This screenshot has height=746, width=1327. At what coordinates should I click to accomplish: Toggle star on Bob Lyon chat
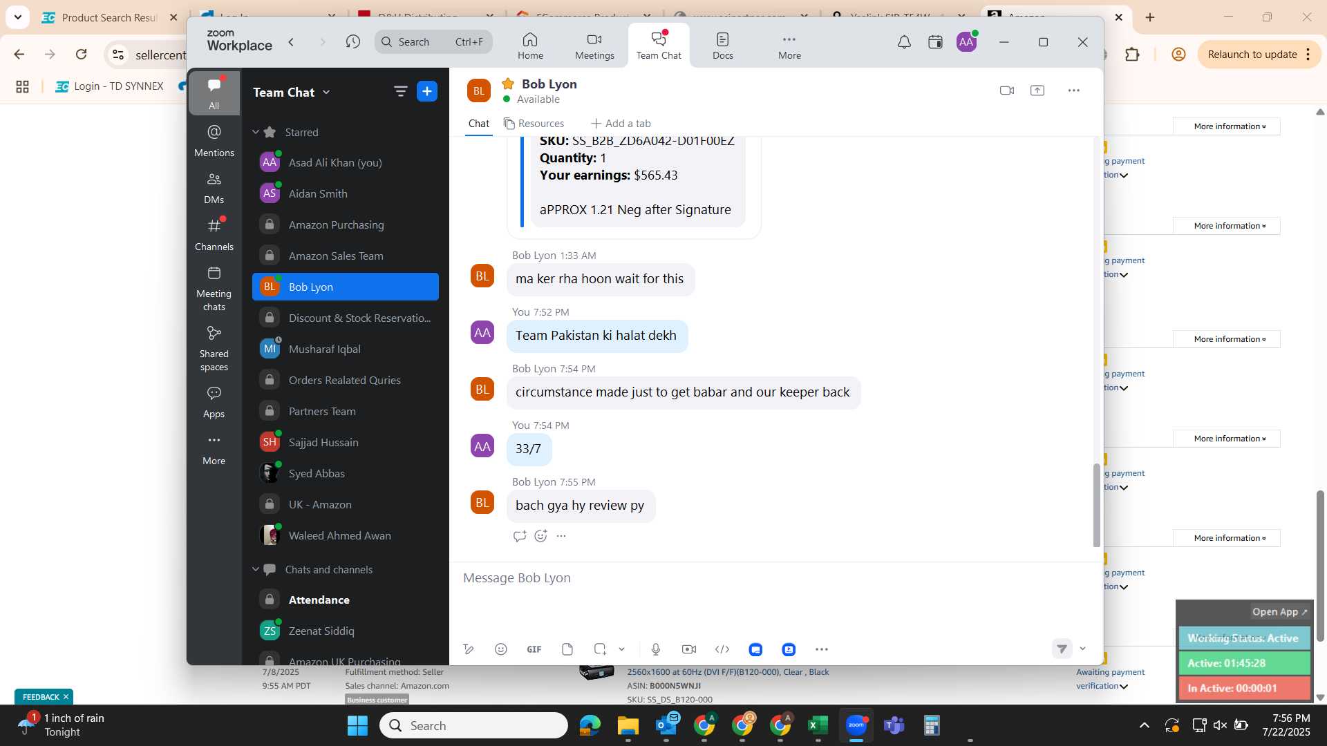[508, 84]
